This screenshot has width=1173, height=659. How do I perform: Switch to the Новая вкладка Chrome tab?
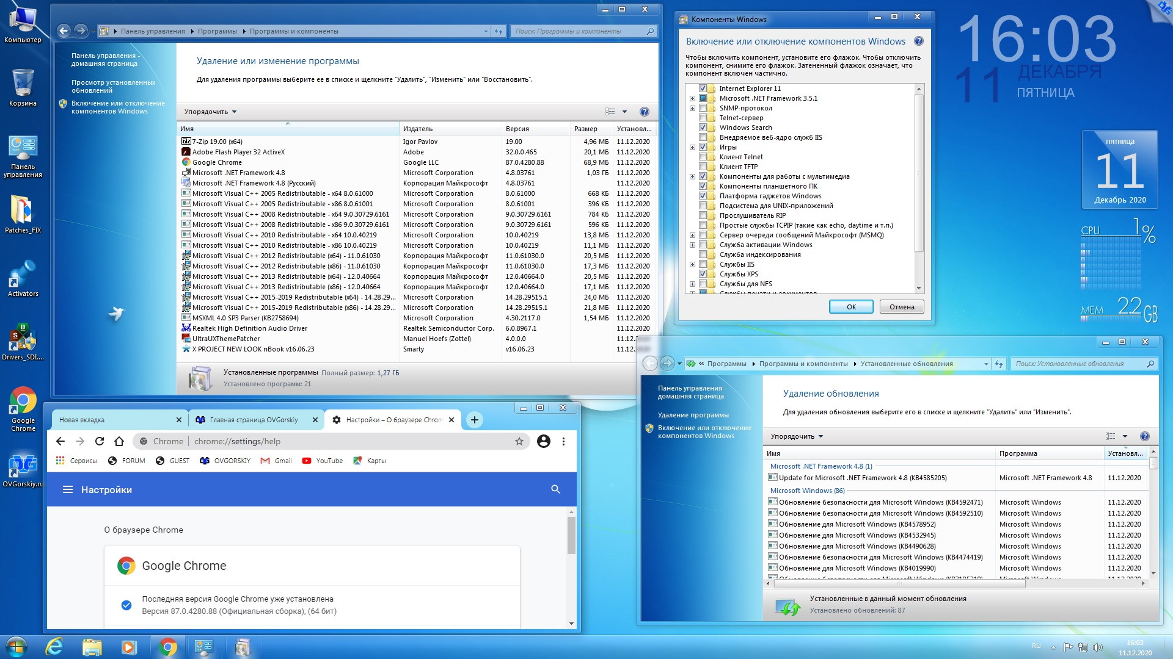(119, 420)
